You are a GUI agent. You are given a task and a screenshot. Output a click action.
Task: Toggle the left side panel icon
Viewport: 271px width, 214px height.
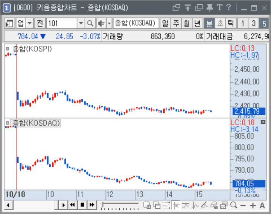click(x=9, y=23)
